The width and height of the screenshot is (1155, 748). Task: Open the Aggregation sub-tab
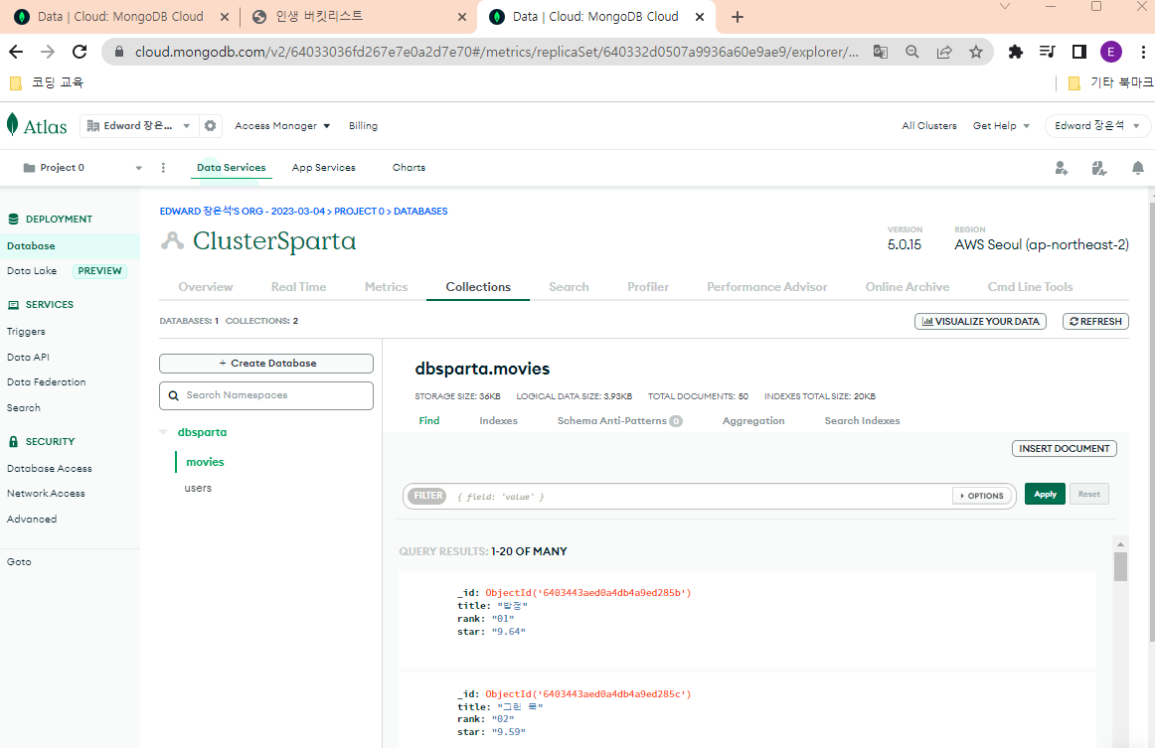tap(753, 420)
